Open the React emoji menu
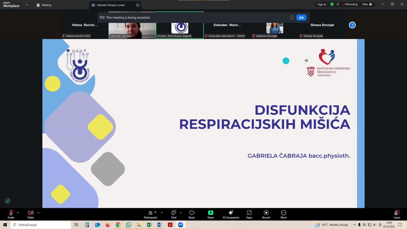Viewport: 407px width, 229px height. click(x=192, y=214)
